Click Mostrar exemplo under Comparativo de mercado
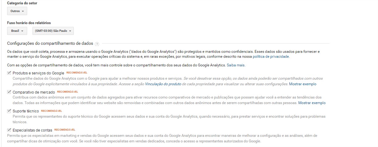 (312, 103)
